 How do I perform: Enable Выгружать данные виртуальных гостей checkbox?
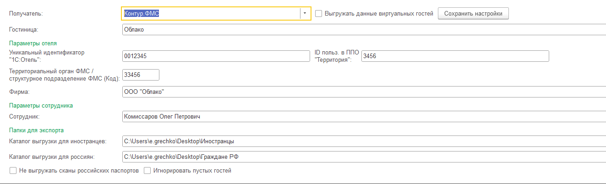tap(319, 13)
